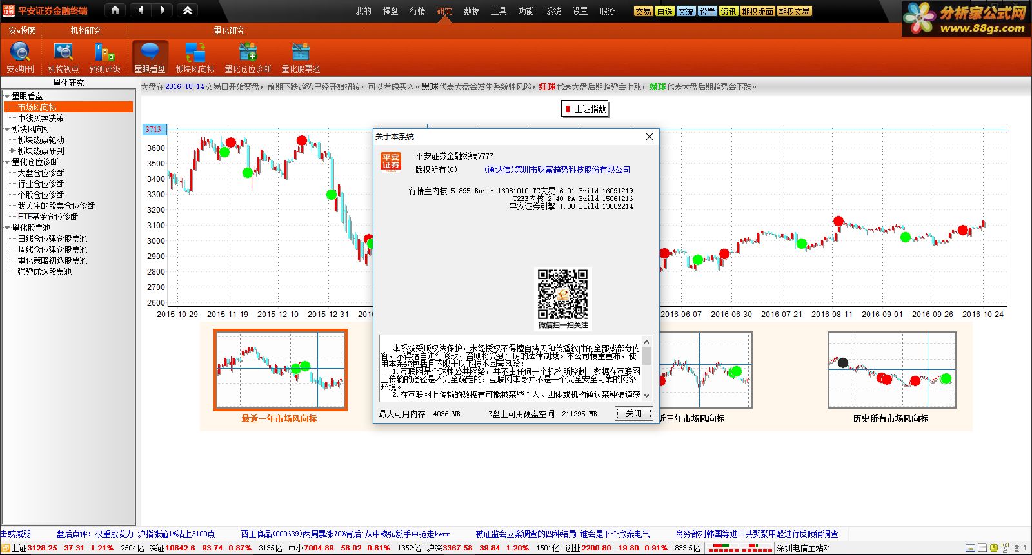Expand the 板块热点研判 tree node
Image resolution: width=1032 pixels, height=555 pixels.
click(12, 151)
